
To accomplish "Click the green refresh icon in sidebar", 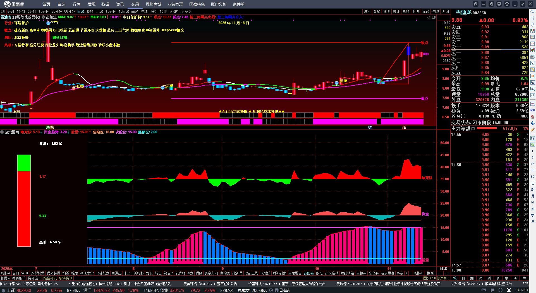I will 533,145.
